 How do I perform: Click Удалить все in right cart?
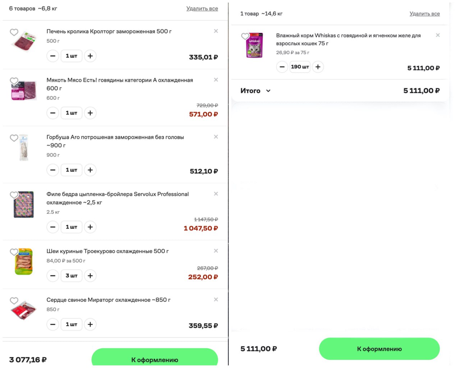pos(424,14)
